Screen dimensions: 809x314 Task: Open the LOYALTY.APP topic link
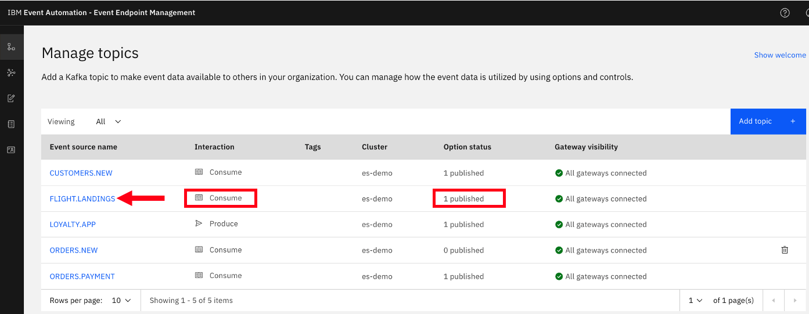click(73, 225)
